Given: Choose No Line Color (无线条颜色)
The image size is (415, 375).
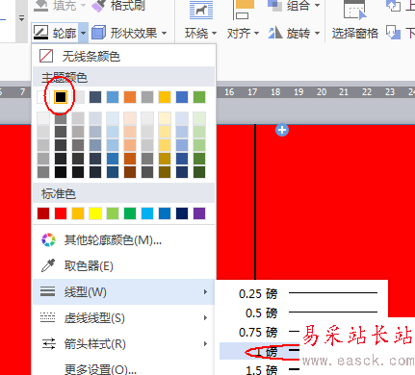Looking at the screenshot, I should 124,56.
